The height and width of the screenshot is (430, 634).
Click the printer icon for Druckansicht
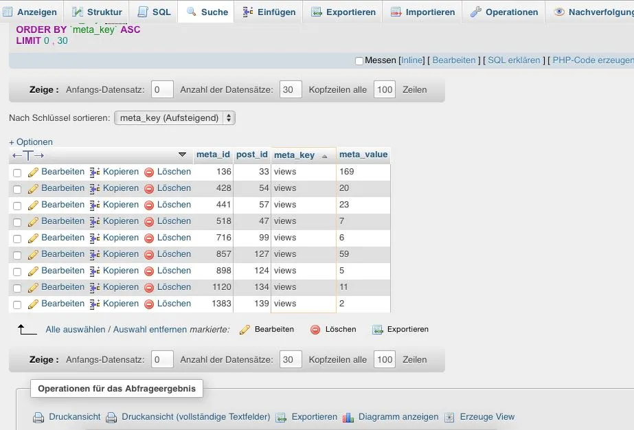pos(38,418)
